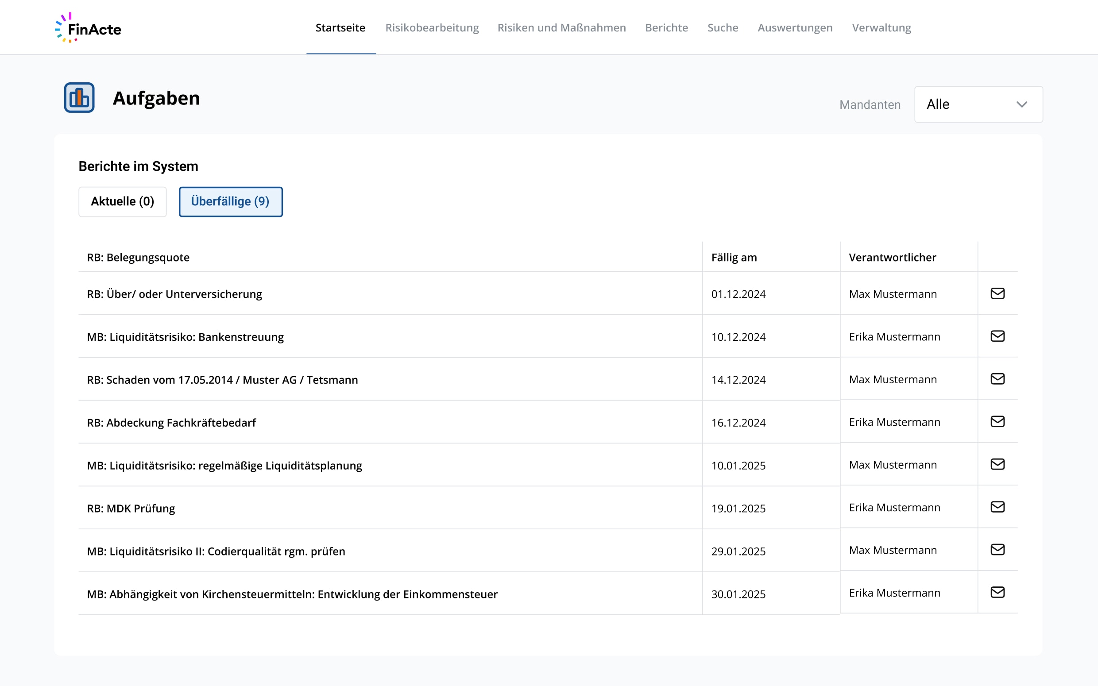Switch to the Berichte tab

tap(666, 28)
